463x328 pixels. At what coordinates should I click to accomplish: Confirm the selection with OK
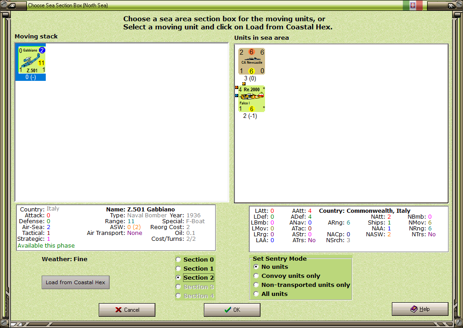[x=232, y=310]
